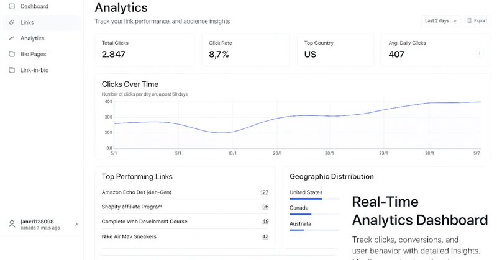Click the 127 clicks count
The height and width of the screenshot is (260, 497).
click(265, 192)
